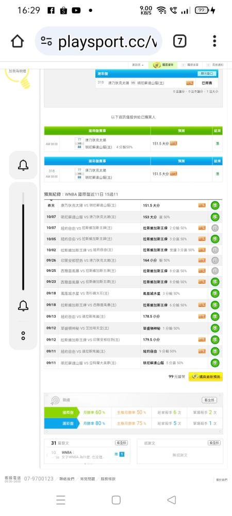Open the tab switcher showing 7 tabs
Viewport: 232px width, 516px height.
179,41
